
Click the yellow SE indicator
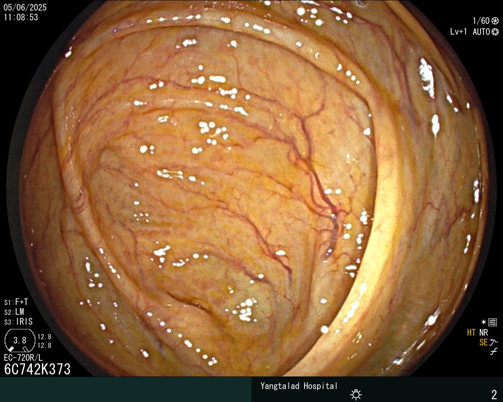click(x=483, y=342)
